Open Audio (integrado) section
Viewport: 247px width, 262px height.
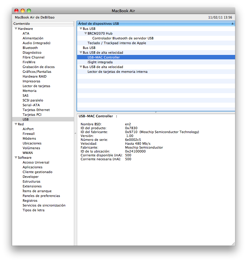[37, 43]
